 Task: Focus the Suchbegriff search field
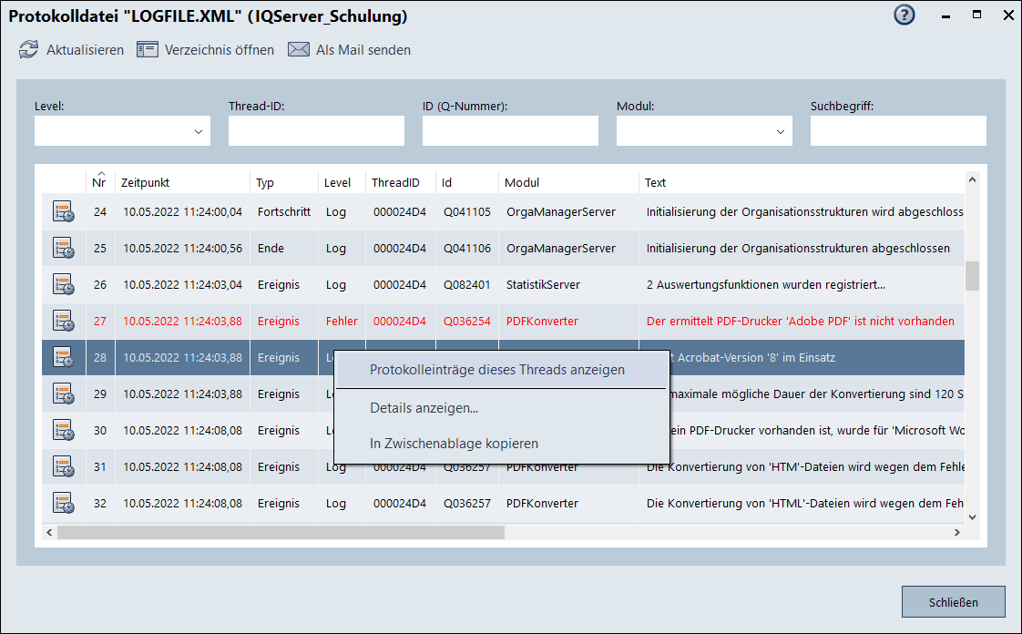(x=897, y=131)
